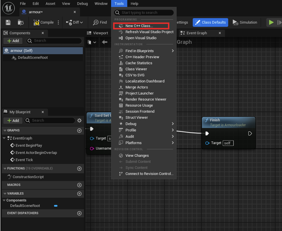Viewport: 282px width, 231px height.
Task: Open the Diff dropdown
Action: click(x=74, y=23)
